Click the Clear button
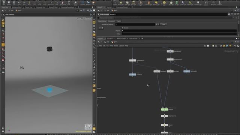The height and width of the screenshot is (135, 240). pos(163,24)
